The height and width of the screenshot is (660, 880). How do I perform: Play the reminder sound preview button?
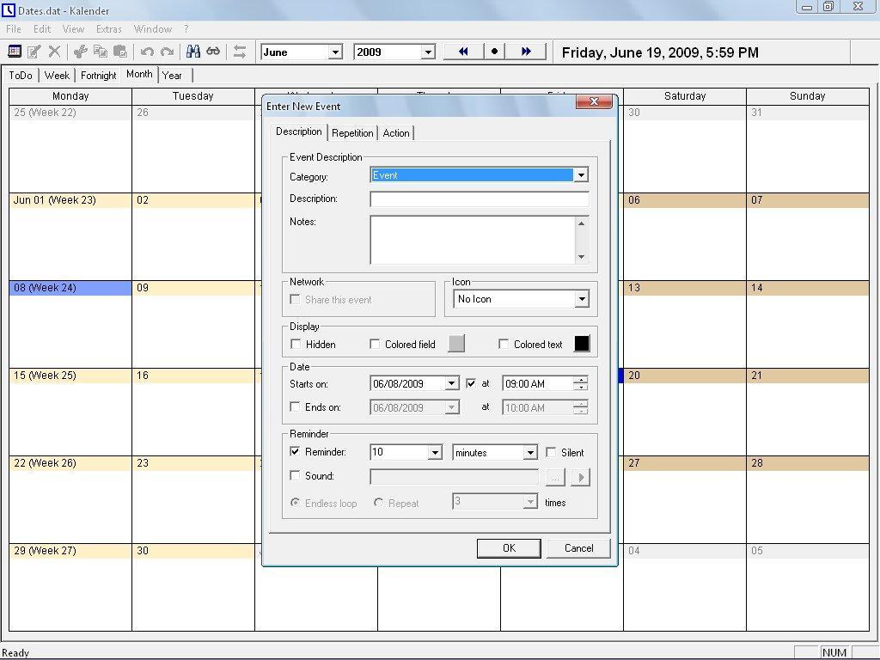click(x=581, y=477)
